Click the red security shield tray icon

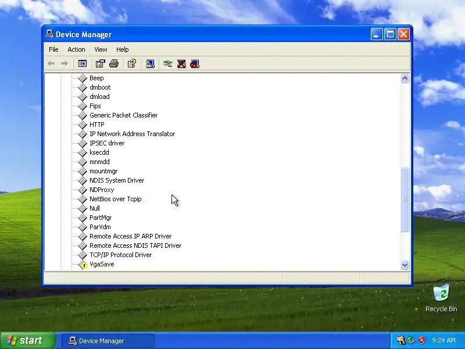(x=422, y=340)
